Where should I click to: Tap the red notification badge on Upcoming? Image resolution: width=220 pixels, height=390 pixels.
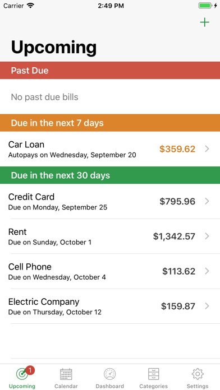(x=30, y=370)
